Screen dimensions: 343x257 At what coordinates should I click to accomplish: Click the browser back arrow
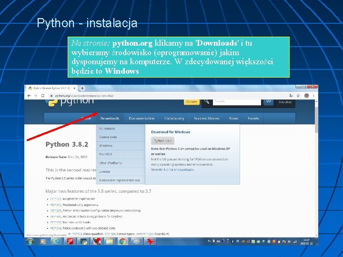coord(29,96)
